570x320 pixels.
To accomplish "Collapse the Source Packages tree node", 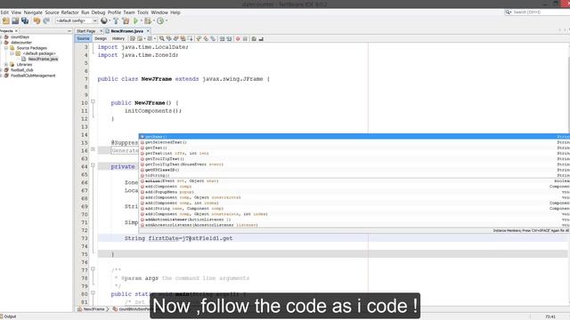I will point(6,48).
